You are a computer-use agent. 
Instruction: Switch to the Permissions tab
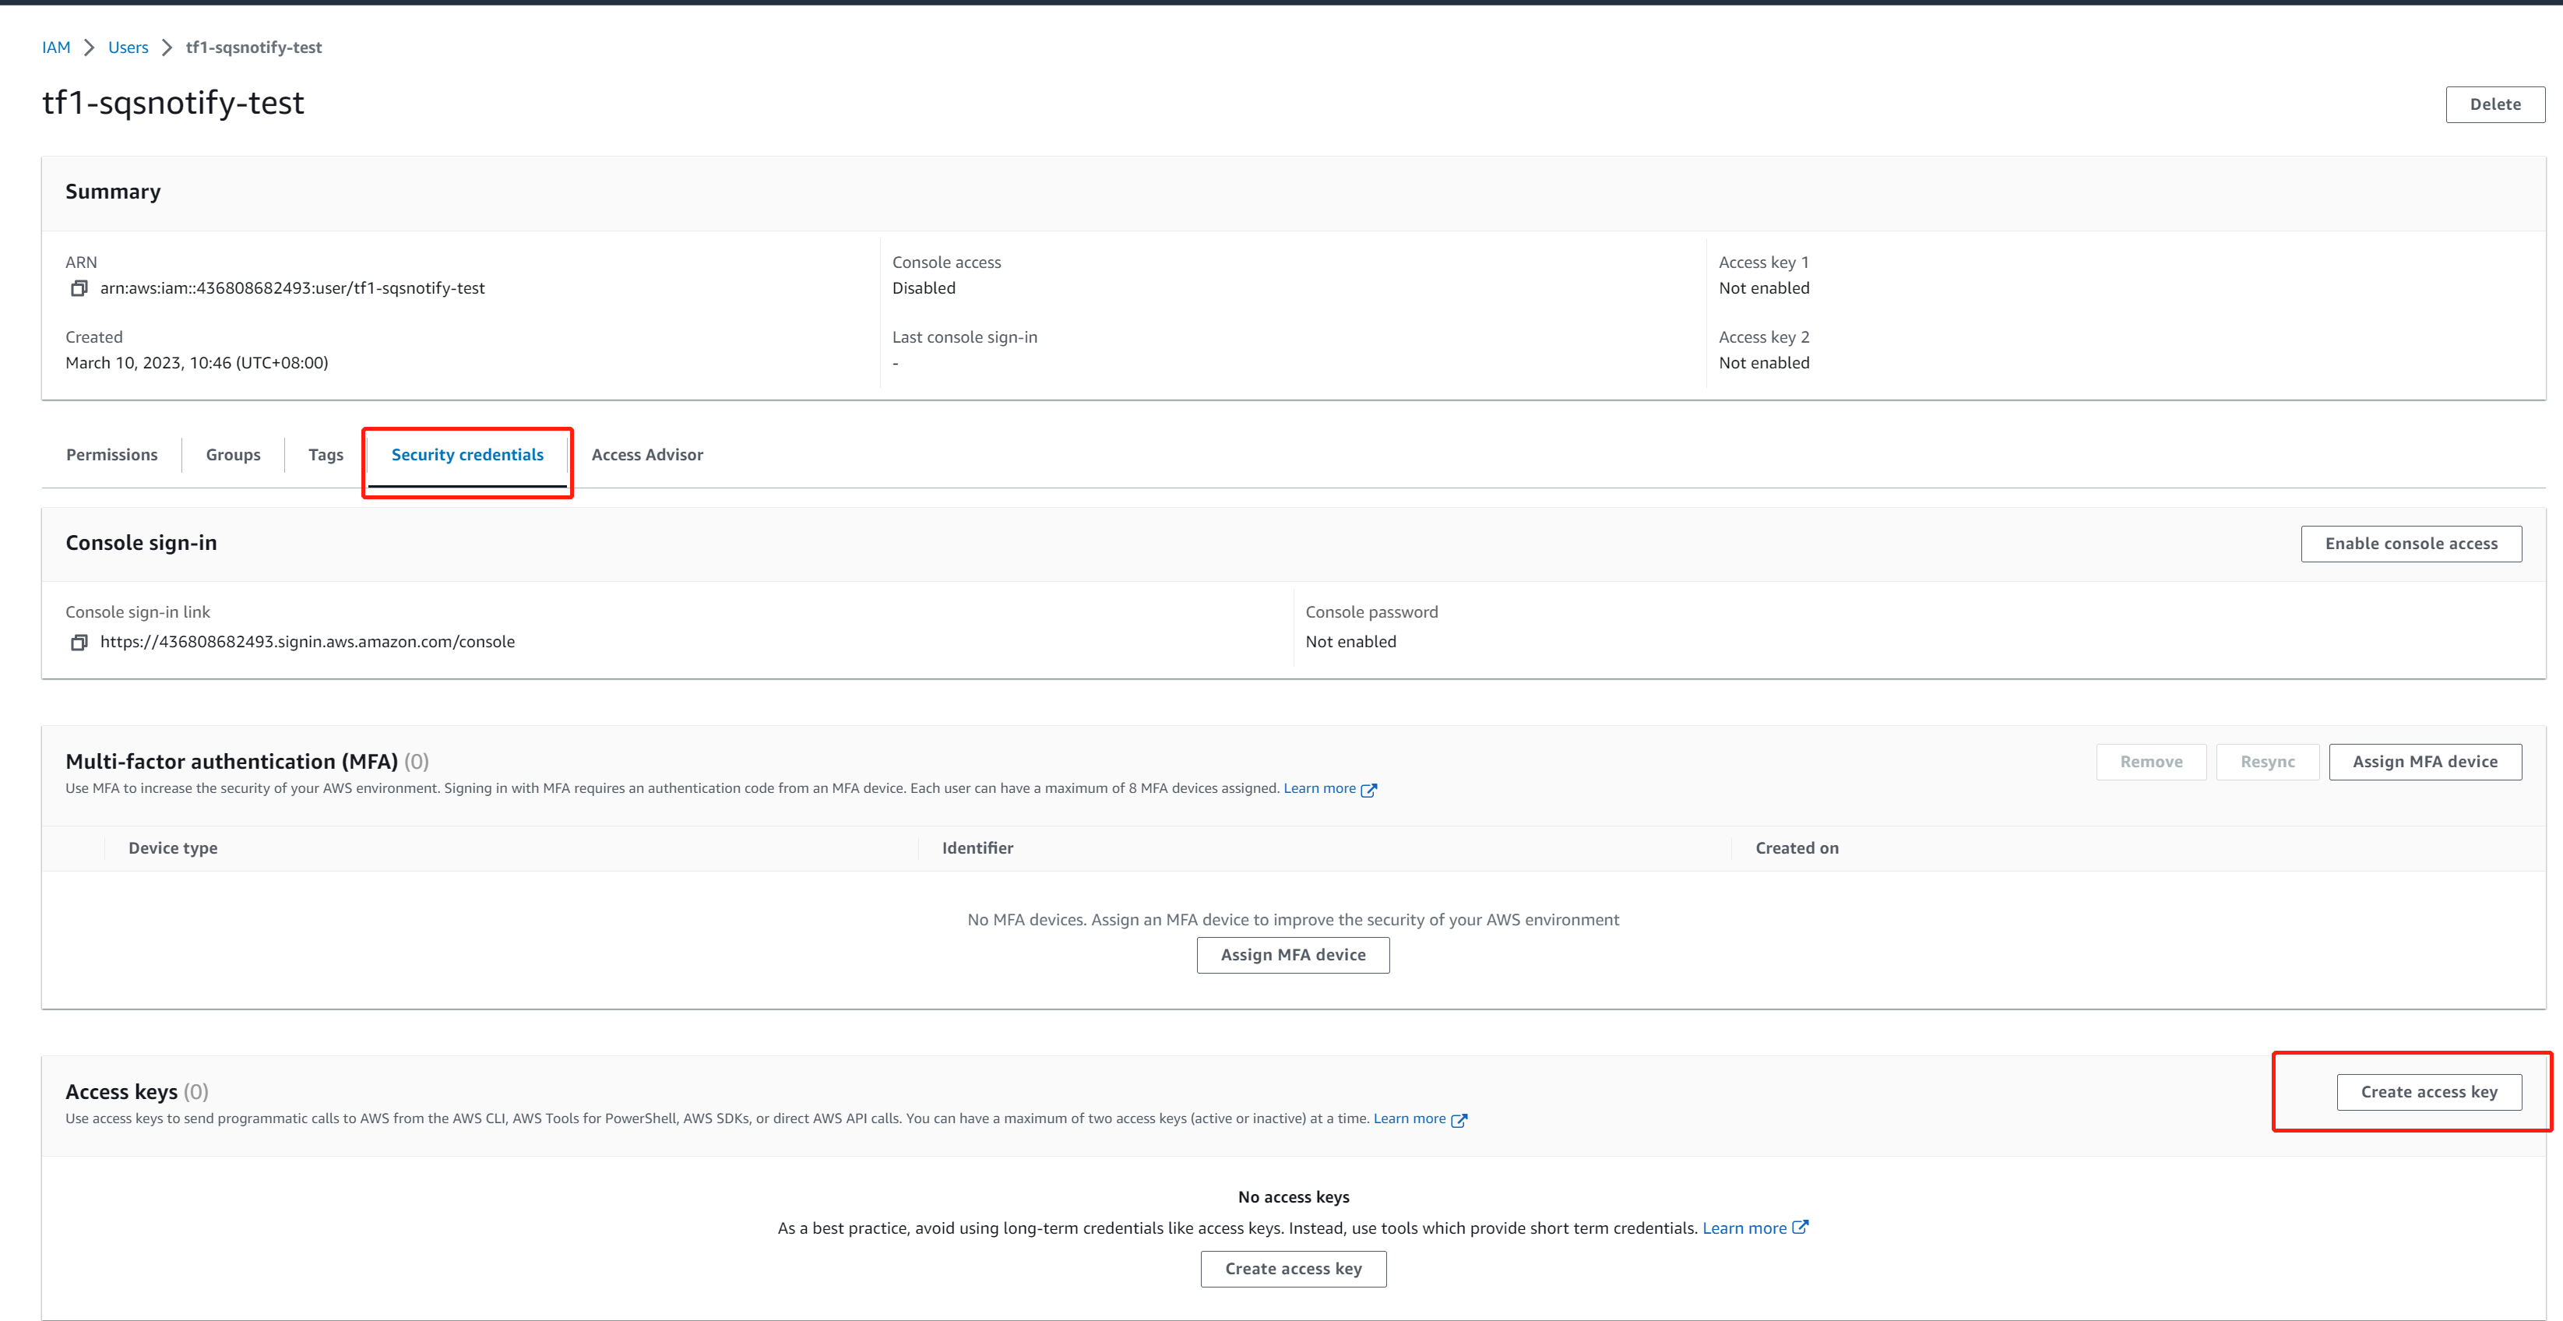[111, 455]
